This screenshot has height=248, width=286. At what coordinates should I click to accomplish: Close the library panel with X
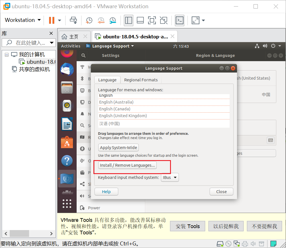coord(51,33)
